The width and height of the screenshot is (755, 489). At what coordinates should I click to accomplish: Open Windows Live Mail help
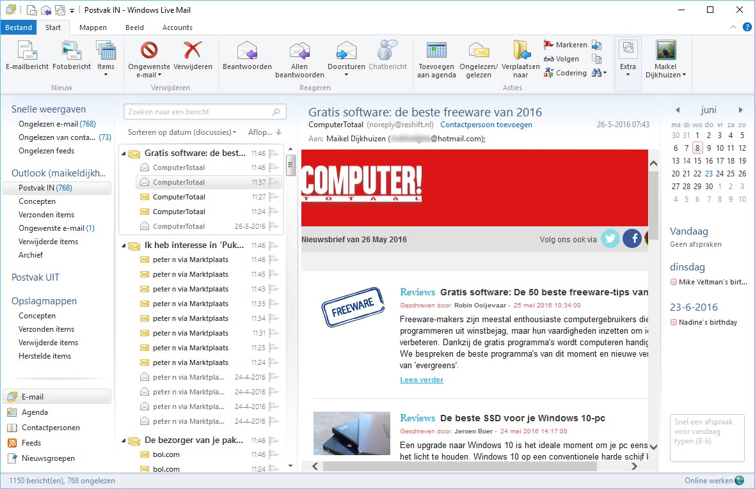[747, 27]
